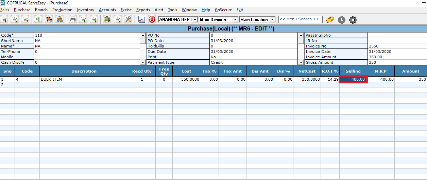Open the Excise menu
The image size is (427, 180).
pos(126,10)
